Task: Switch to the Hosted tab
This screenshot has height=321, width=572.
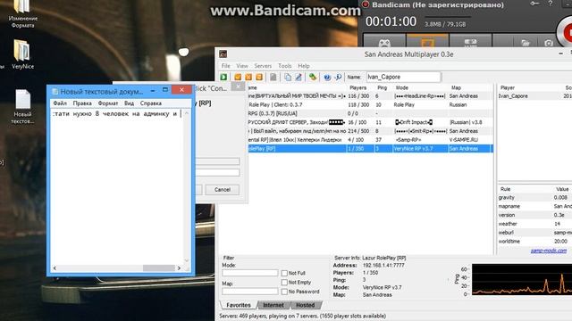Action: point(306,305)
